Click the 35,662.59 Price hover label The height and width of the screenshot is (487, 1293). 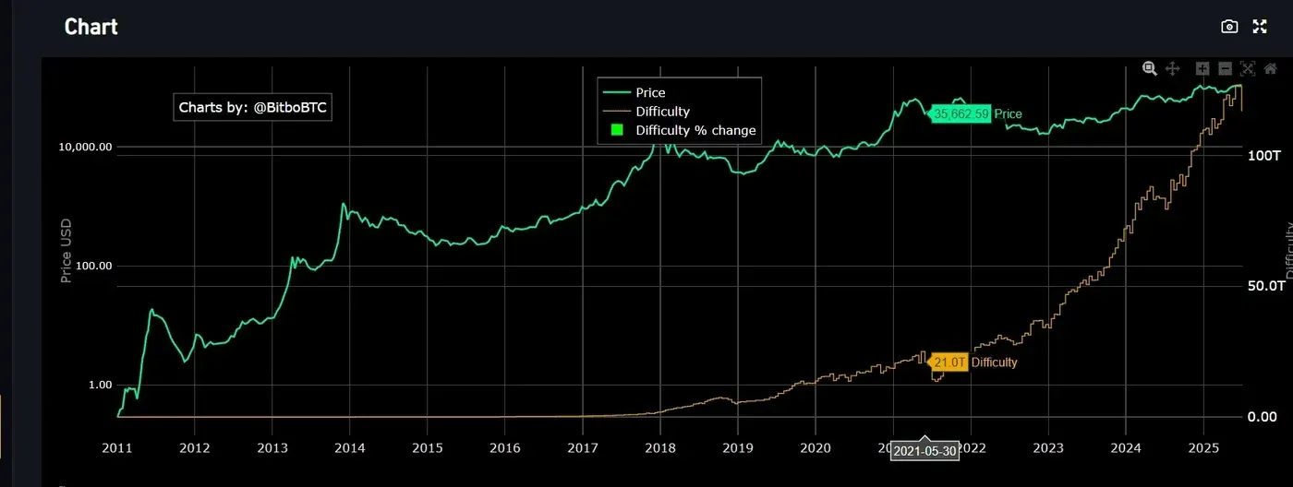point(961,113)
